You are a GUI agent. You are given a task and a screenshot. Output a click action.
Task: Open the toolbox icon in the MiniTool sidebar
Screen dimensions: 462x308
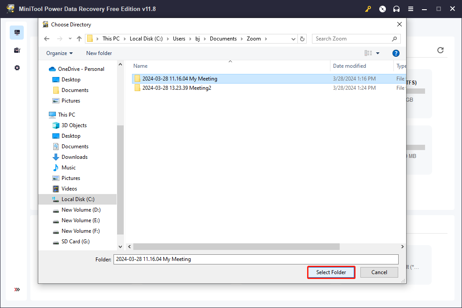click(17, 51)
